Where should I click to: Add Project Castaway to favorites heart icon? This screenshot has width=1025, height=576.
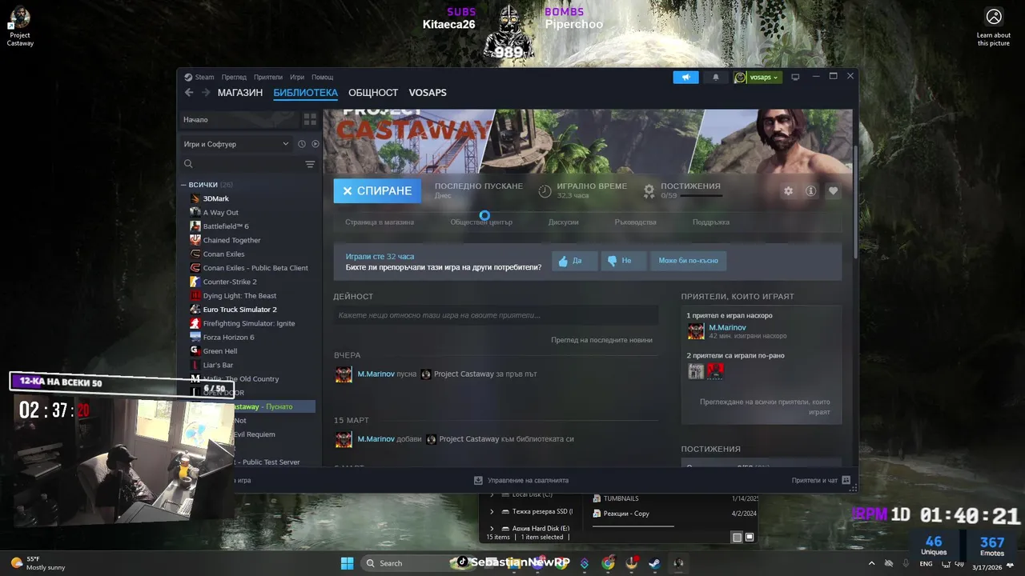834,191
